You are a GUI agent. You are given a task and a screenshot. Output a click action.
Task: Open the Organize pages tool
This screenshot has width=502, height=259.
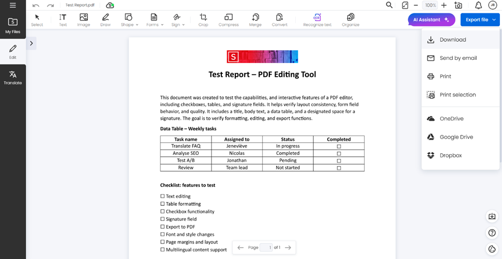(350, 20)
